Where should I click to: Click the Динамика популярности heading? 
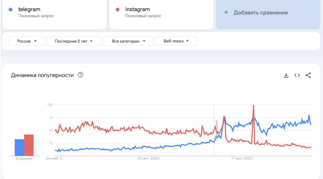pos(42,75)
